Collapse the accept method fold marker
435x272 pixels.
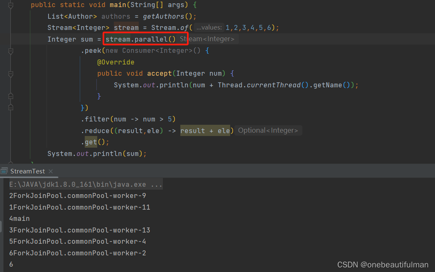tap(10, 74)
